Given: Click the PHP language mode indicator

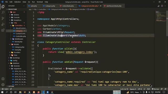Looking at the screenshot, I should coord(148,89).
